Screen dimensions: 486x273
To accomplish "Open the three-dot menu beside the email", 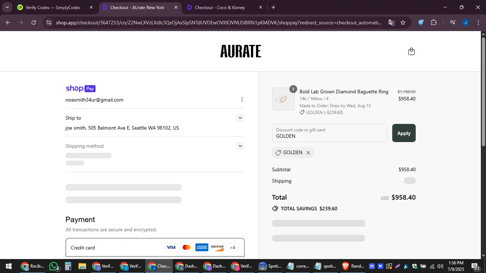I will pyautogui.click(x=242, y=99).
